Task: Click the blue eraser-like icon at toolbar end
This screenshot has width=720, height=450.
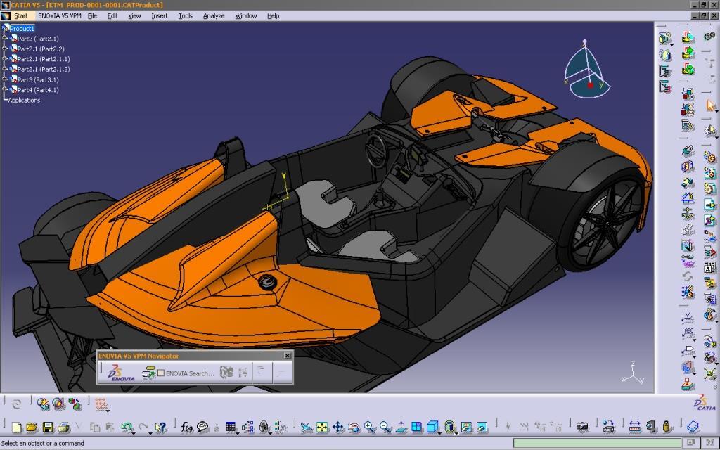Action: (693, 427)
